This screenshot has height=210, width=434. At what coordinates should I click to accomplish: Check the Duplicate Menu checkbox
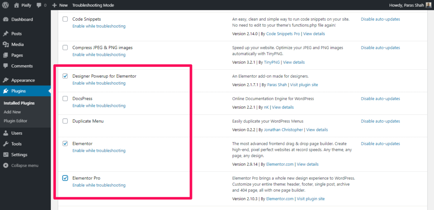pos(65,121)
